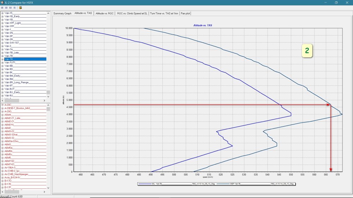Click the third toolbar column icon
Viewport: 353px width, 198px height.
11,7
